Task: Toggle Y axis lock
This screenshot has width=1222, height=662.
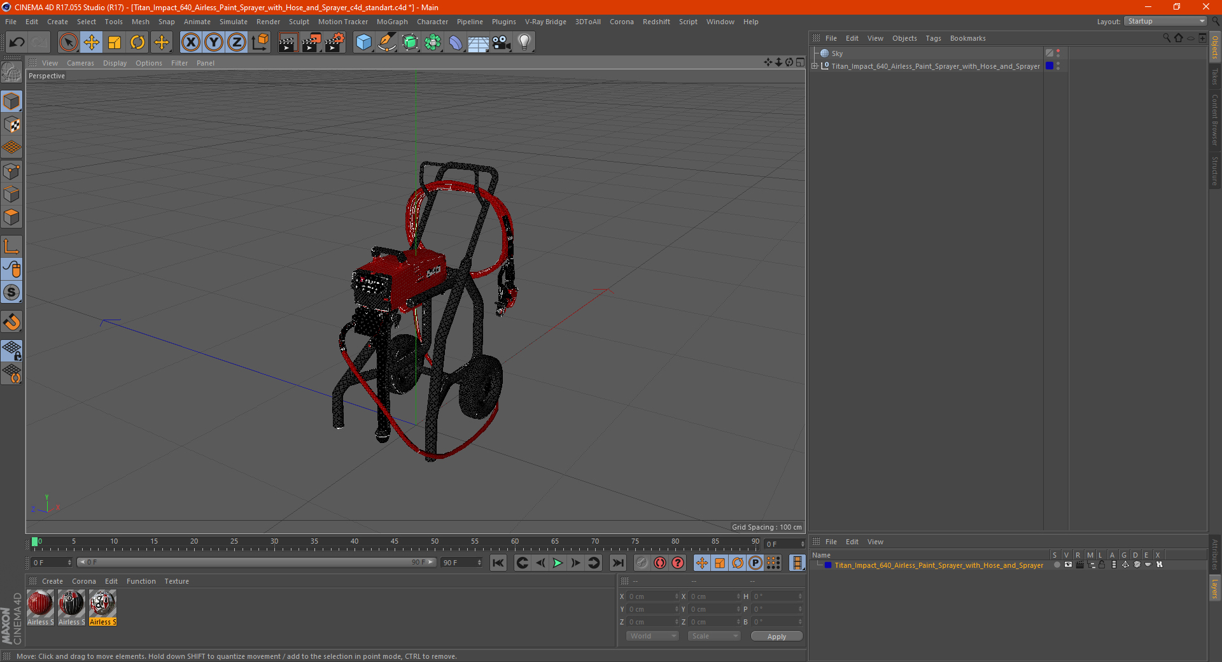Action: (x=214, y=43)
